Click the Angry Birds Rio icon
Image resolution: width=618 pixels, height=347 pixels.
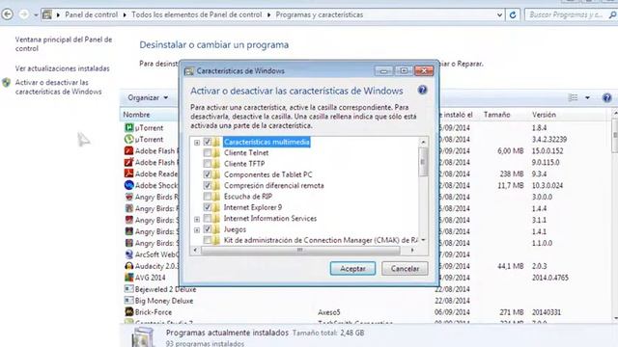(128, 197)
